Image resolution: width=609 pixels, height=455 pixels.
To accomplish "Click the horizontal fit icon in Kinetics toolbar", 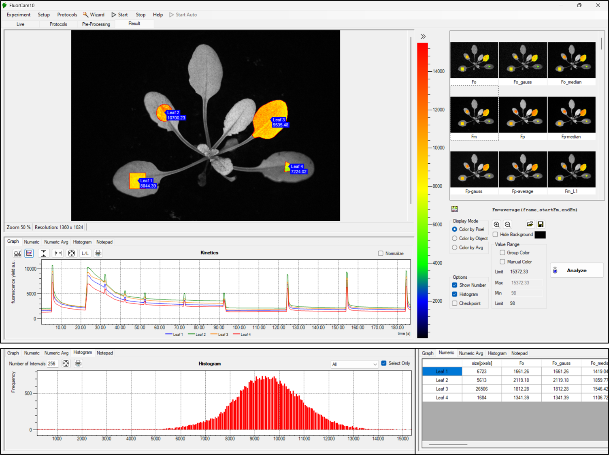I will pyautogui.click(x=58, y=253).
